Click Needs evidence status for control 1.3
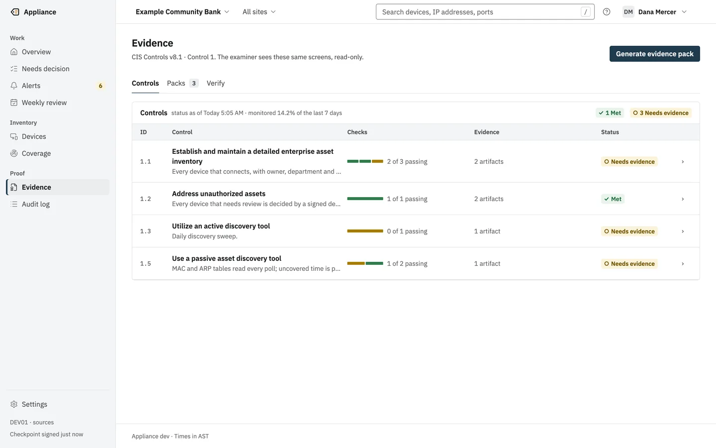 629,231
